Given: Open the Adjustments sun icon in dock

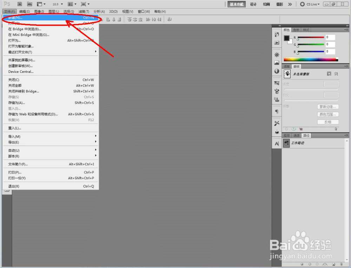Looking at the screenshot, I should coord(277,55).
